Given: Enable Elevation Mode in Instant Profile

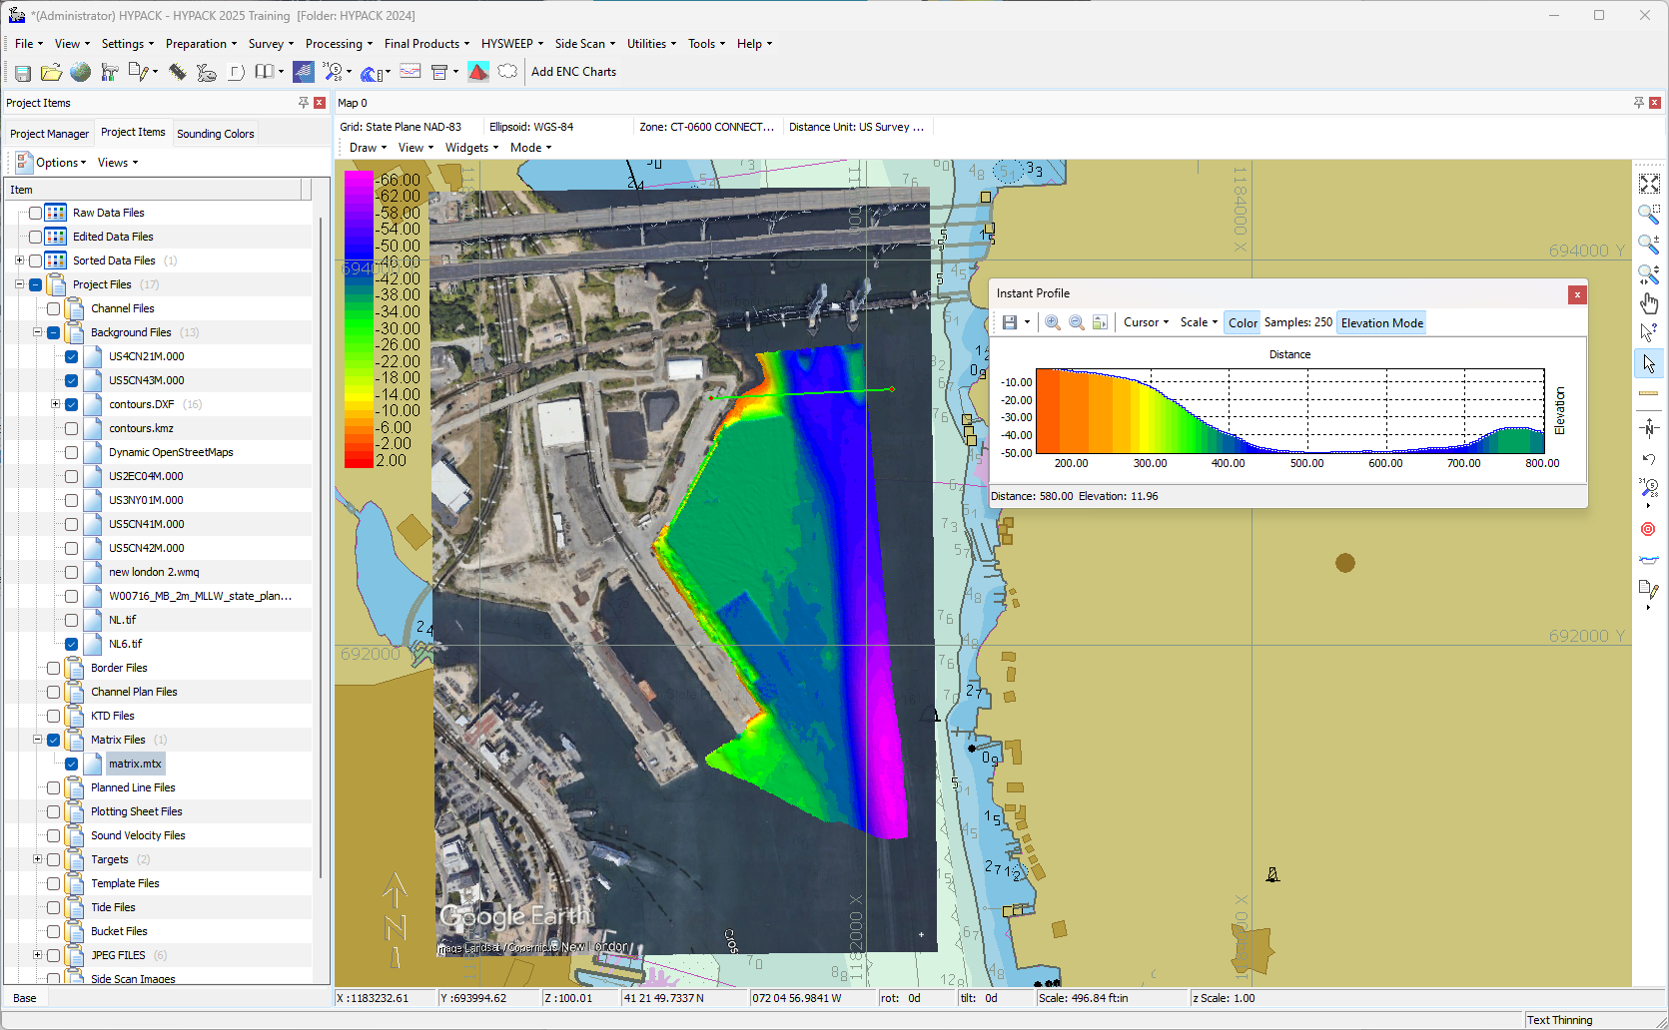Looking at the screenshot, I should coord(1381,322).
